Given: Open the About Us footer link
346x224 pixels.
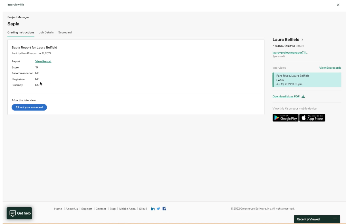Looking at the screenshot, I should [72, 209].
